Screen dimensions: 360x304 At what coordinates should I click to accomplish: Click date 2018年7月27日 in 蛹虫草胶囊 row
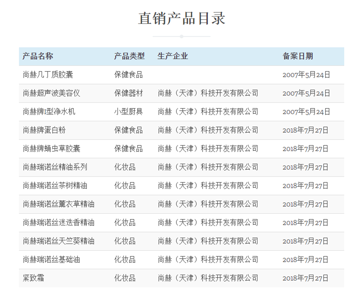point(305,149)
